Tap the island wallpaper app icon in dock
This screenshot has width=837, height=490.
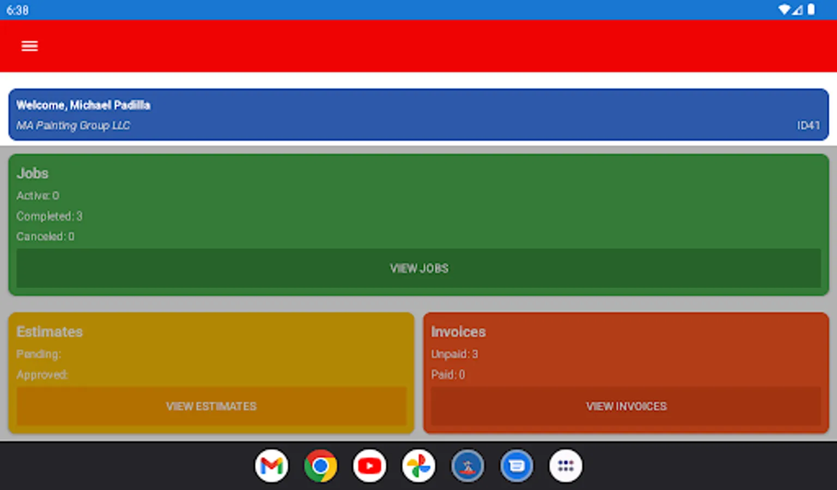[468, 465]
